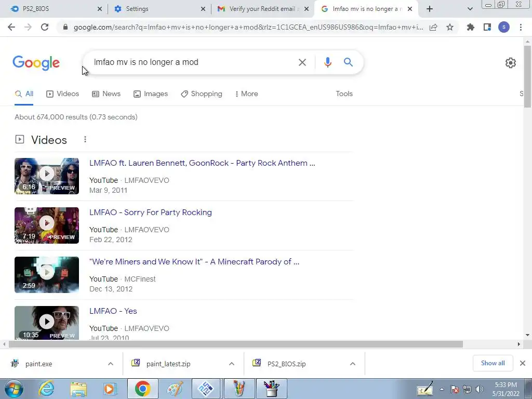This screenshot has width=532, height=399.
Task: Submit search with the magnifier icon
Action: click(348, 62)
